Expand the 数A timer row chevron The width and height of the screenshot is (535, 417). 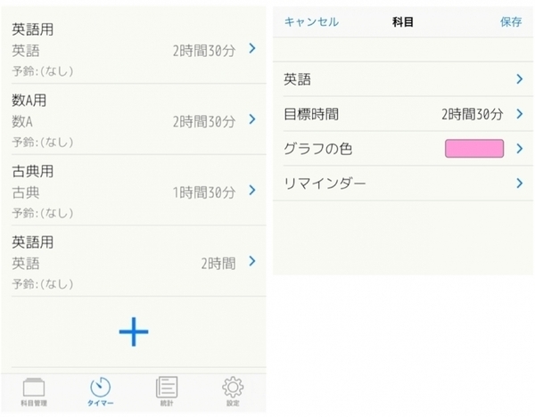click(x=252, y=120)
